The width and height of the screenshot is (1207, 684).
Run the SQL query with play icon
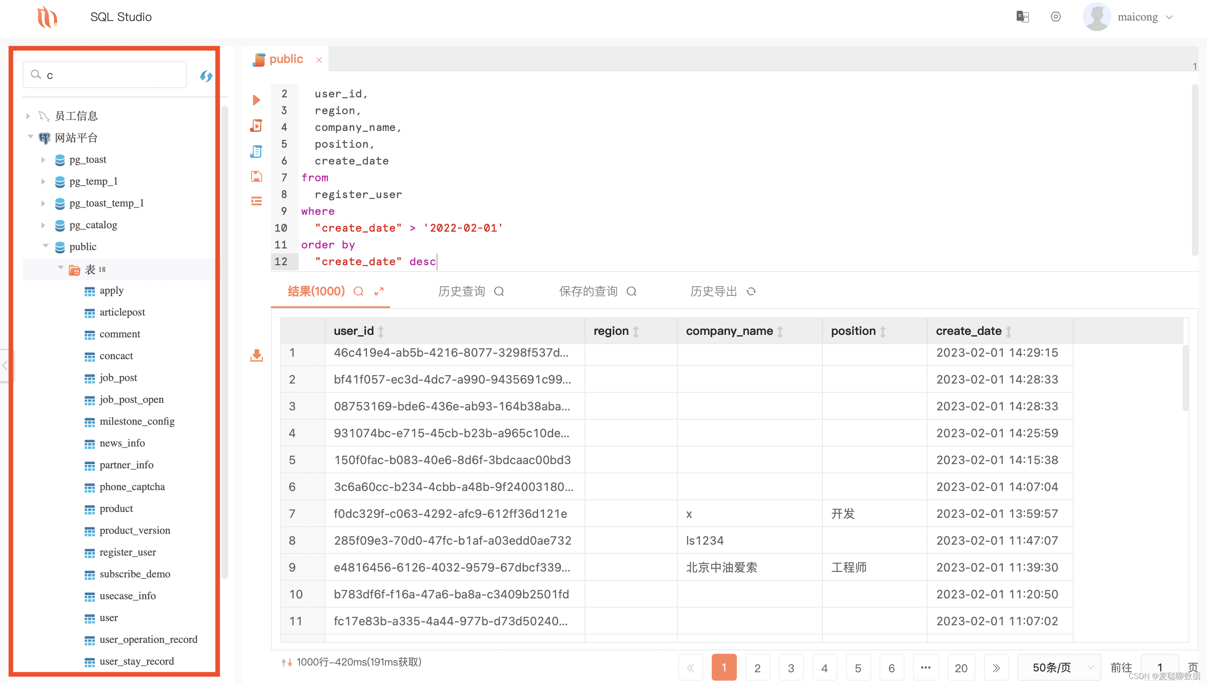(256, 100)
